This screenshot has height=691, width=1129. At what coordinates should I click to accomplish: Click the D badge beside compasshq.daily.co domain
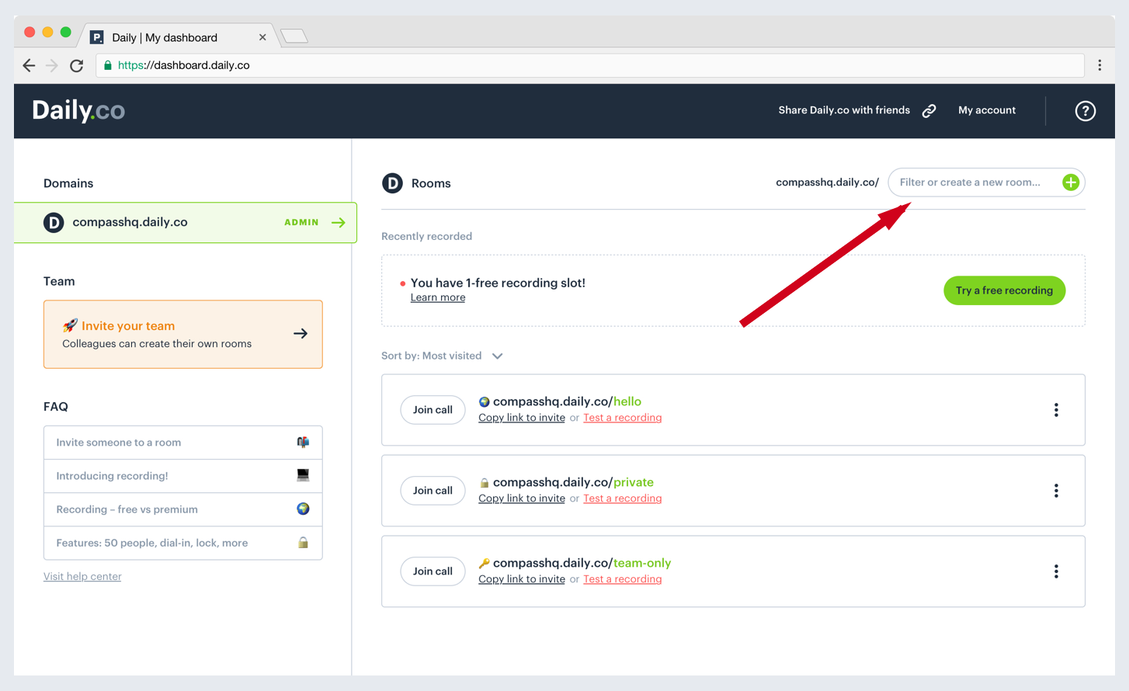pyautogui.click(x=54, y=223)
